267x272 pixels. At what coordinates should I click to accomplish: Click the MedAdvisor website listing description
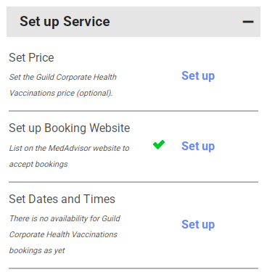point(69,156)
